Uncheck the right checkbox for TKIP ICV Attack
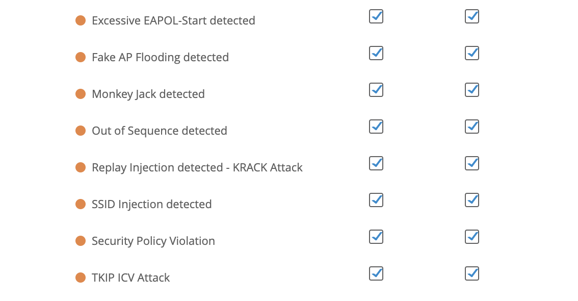Viewport: 578px width, 301px height. coord(472,274)
